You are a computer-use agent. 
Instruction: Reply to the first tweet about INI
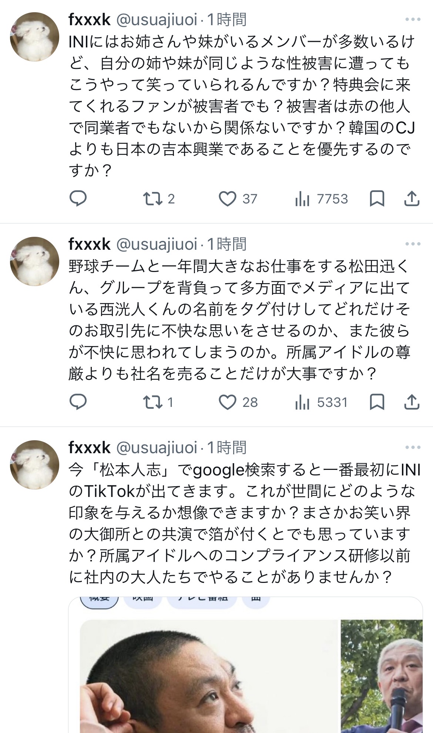point(78,199)
